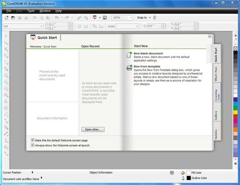The width and height of the screenshot is (240, 185).
Task: Click the Cut scissors icon
Action: (x=35, y=18)
